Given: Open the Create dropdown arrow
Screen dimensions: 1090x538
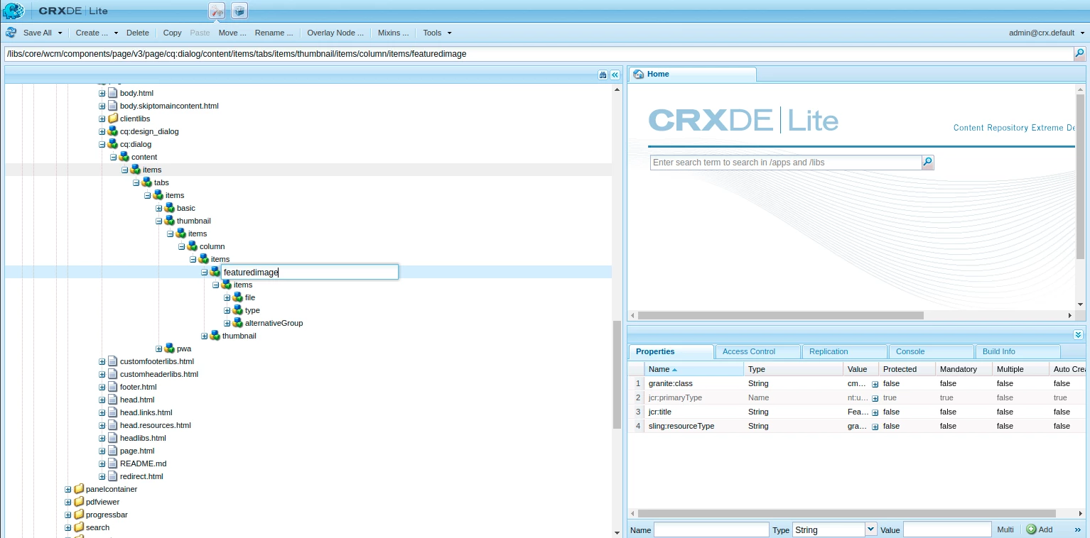Looking at the screenshot, I should pos(116,33).
